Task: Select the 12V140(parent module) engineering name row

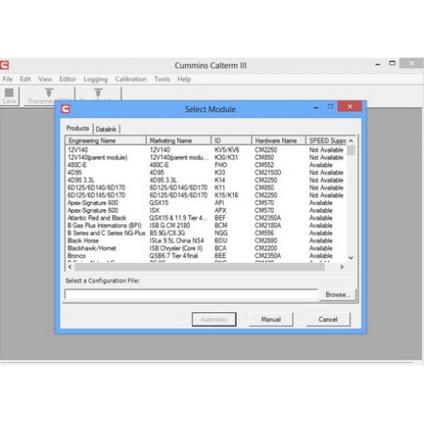Action: (x=205, y=158)
